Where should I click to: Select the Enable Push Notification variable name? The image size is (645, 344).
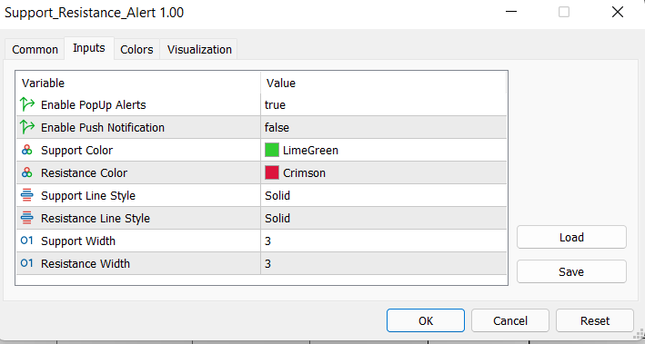click(103, 128)
